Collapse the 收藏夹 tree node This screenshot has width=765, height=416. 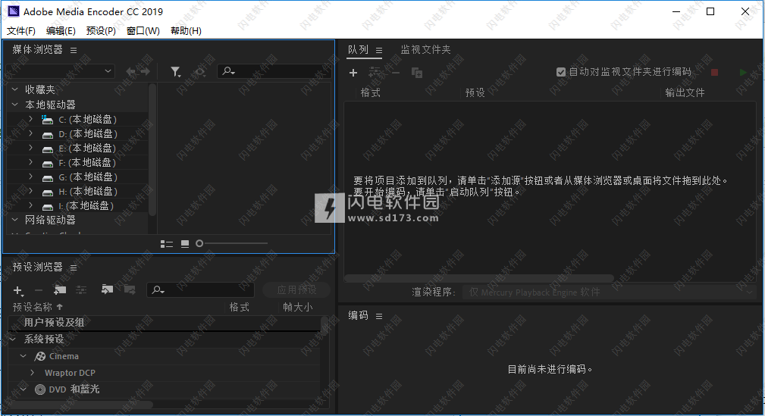[x=15, y=89]
